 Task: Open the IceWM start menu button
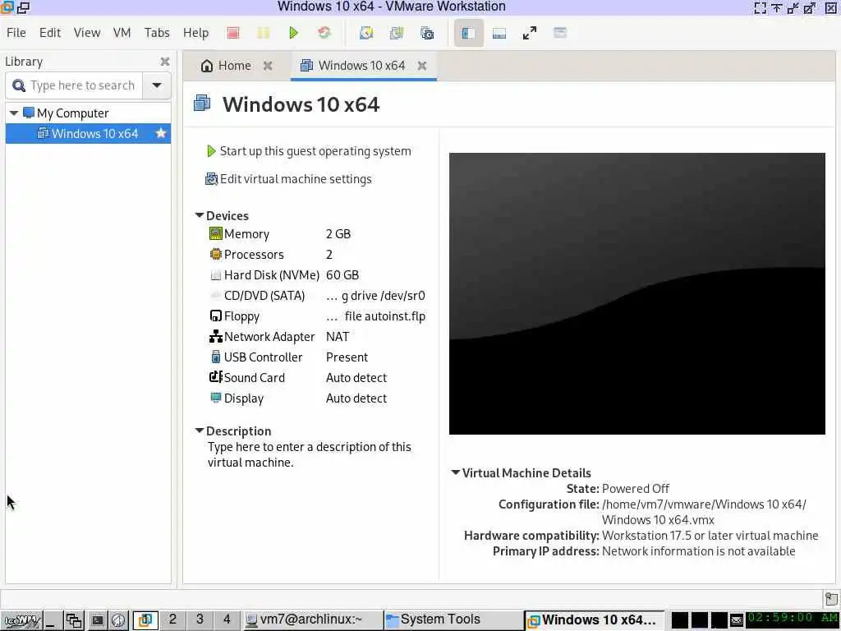tap(22, 620)
